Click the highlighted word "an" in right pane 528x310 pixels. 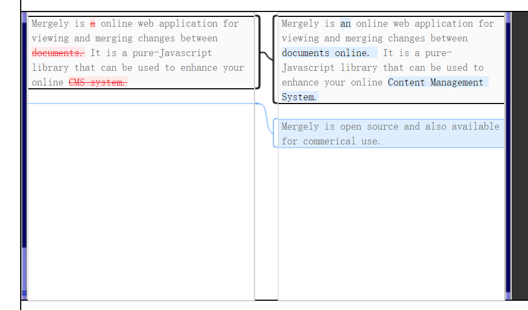(345, 23)
